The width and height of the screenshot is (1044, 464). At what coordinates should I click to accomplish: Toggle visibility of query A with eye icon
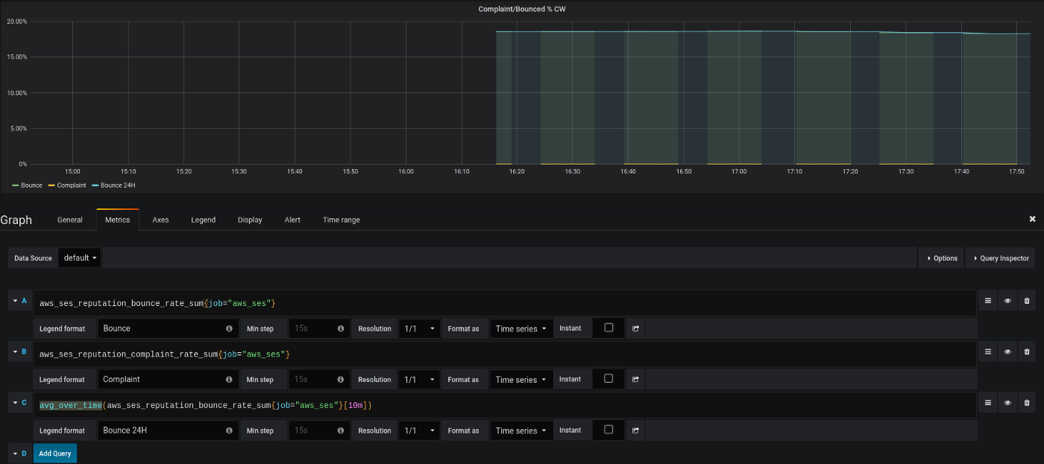[x=1007, y=301]
